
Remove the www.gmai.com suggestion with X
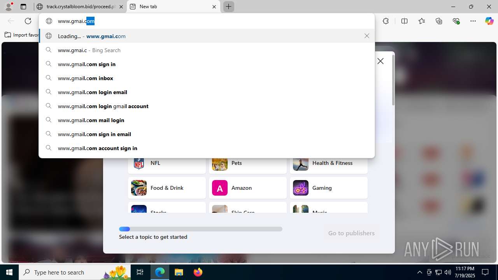click(x=367, y=36)
